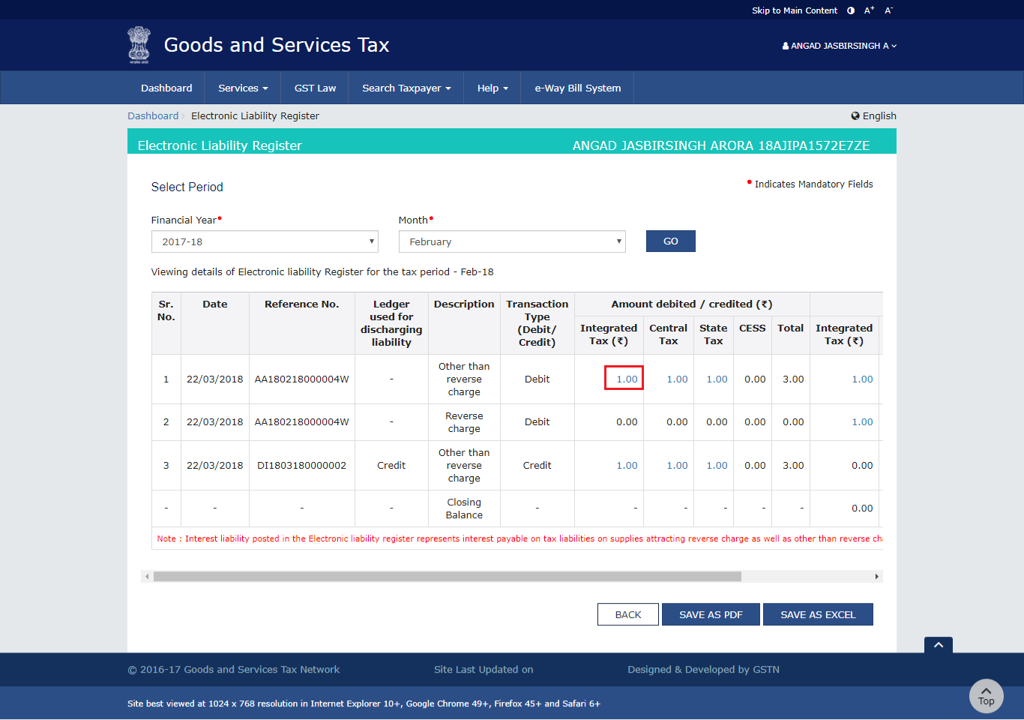Click the GO button
This screenshot has height=720, width=1024.
click(x=670, y=241)
